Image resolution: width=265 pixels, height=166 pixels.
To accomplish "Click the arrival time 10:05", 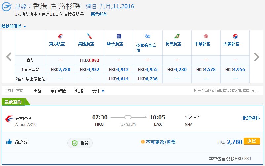I will (157, 117).
